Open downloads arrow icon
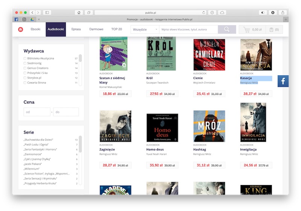Image resolution: width=301 pixels, height=211 pixels. pos(273,13)
